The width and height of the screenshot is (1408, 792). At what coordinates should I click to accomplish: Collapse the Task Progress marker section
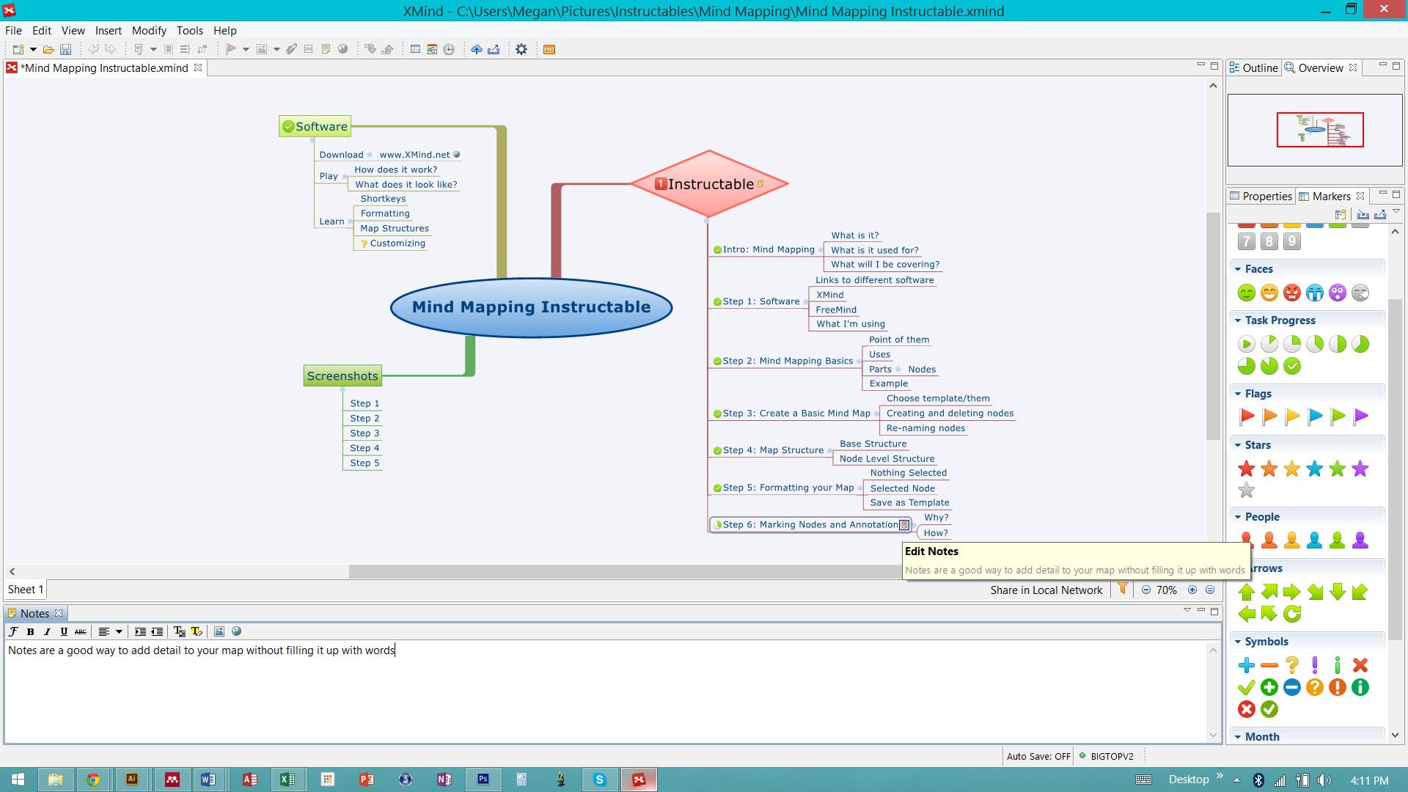(1238, 320)
